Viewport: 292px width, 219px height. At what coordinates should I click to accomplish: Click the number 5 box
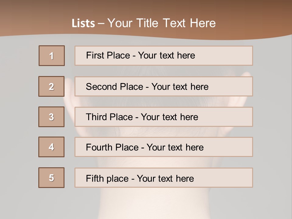pyautogui.click(x=51, y=178)
